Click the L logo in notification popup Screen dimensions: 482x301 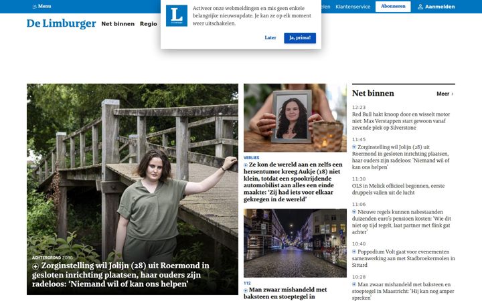point(177,15)
